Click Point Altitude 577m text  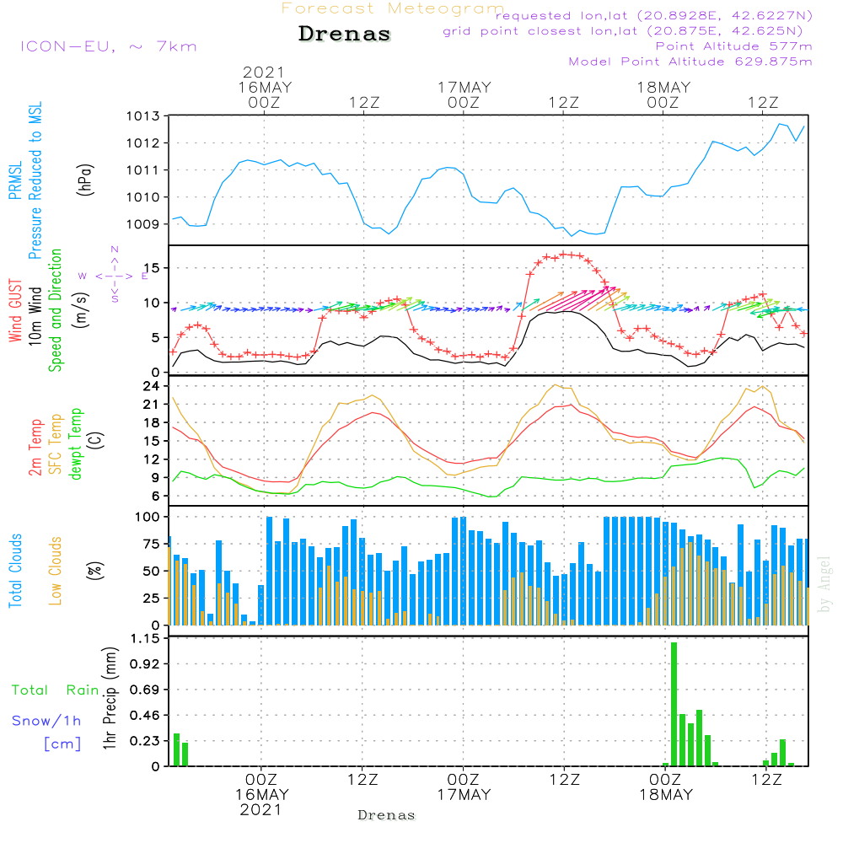(x=734, y=46)
